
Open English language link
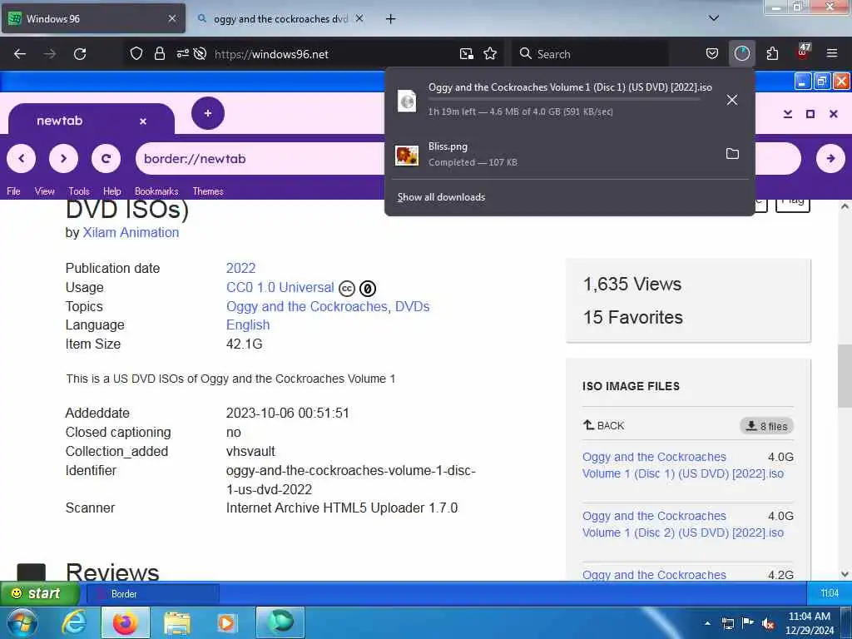tap(248, 325)
